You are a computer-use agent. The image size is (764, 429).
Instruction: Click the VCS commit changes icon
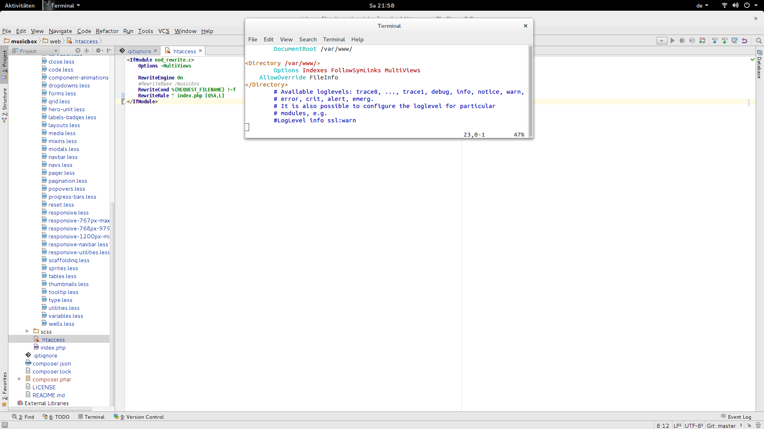[x=725, y=41]
